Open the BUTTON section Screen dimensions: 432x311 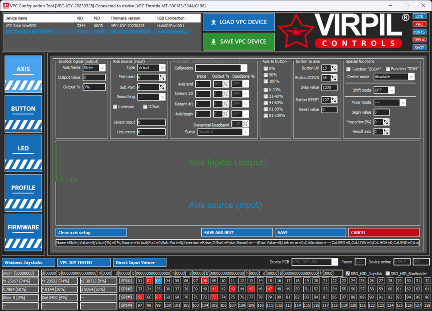[23, 114]
